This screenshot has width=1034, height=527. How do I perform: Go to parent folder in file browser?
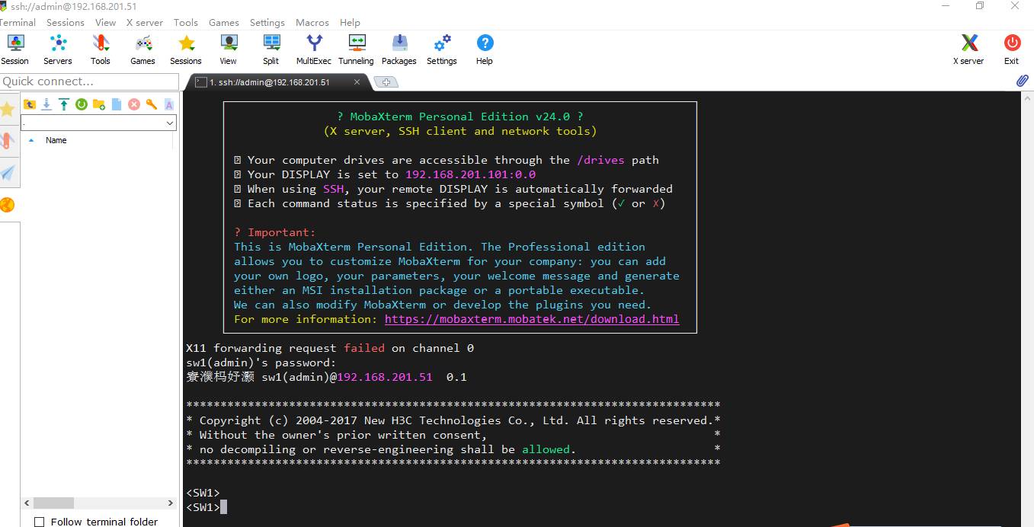pyautogui.click(x=29, y=104)
